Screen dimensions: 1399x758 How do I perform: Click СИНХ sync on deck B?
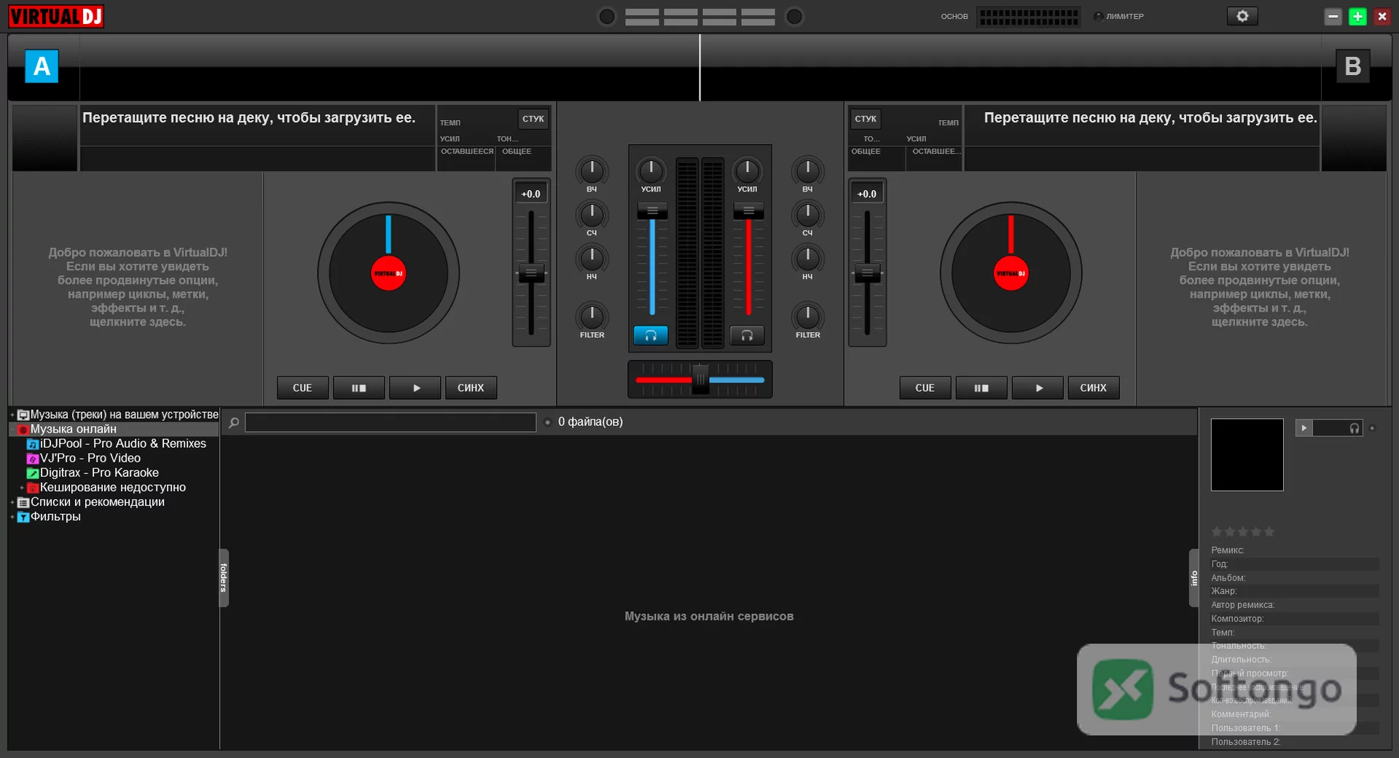click(1093, 388)
